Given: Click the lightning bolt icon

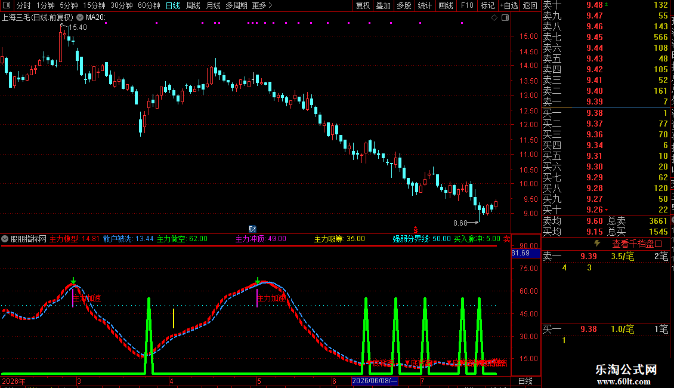Looking at the screenshot, I should [x=597, y=244].
